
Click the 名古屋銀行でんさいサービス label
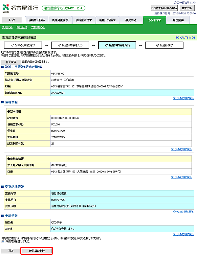(x=63, y=8)
